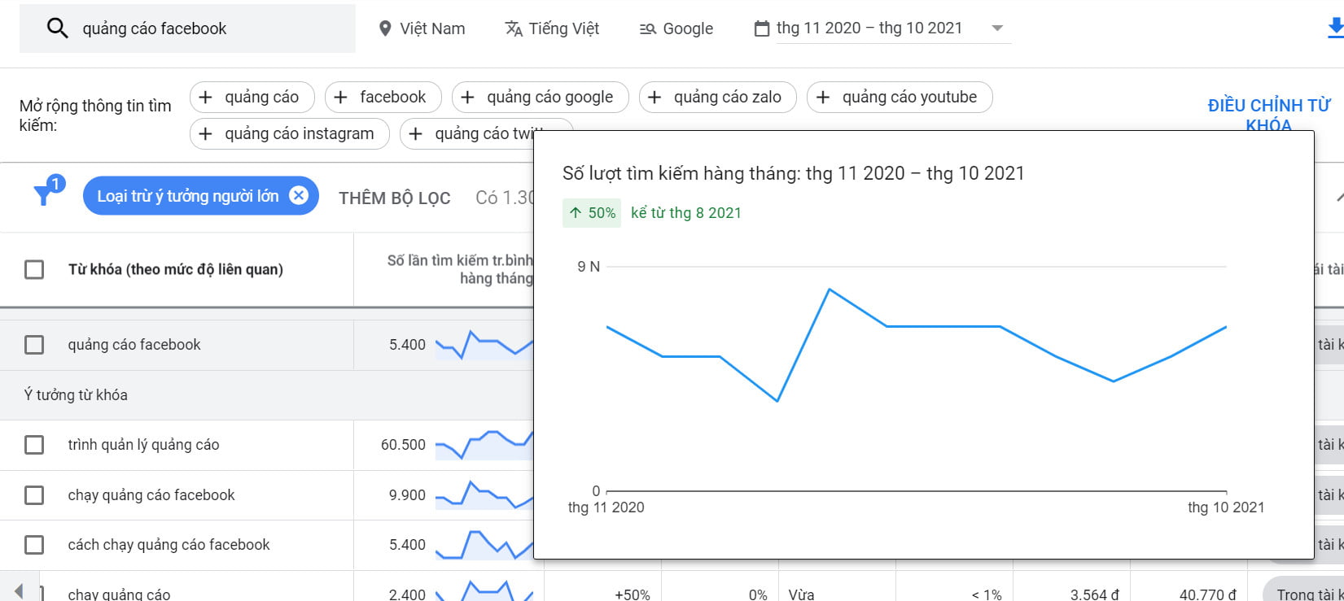
Task: Expand the date range dropdown arrow
Action: [997, 28]
